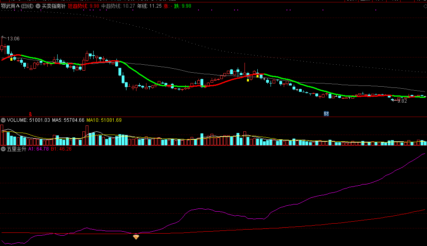427x246 pixels.
Task: Click the 财 finance marker icon
Action: pyautogui.click(x=326, y=114)
